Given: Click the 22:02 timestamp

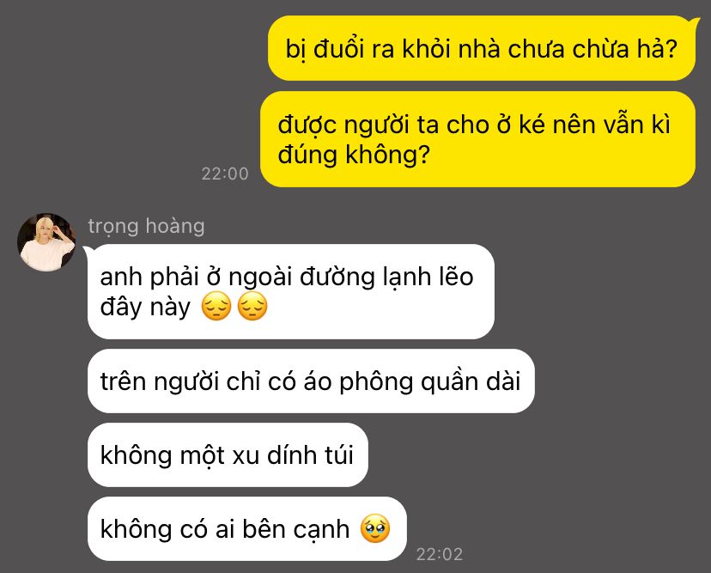Looking at the screenshot, I should [440, 554].
